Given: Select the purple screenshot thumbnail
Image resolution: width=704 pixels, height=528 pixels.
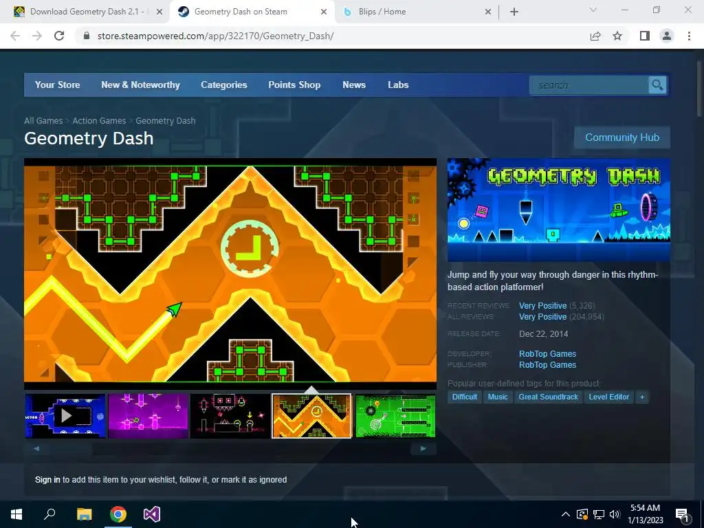Looking at the screenshot, I should tap(148, 416).
